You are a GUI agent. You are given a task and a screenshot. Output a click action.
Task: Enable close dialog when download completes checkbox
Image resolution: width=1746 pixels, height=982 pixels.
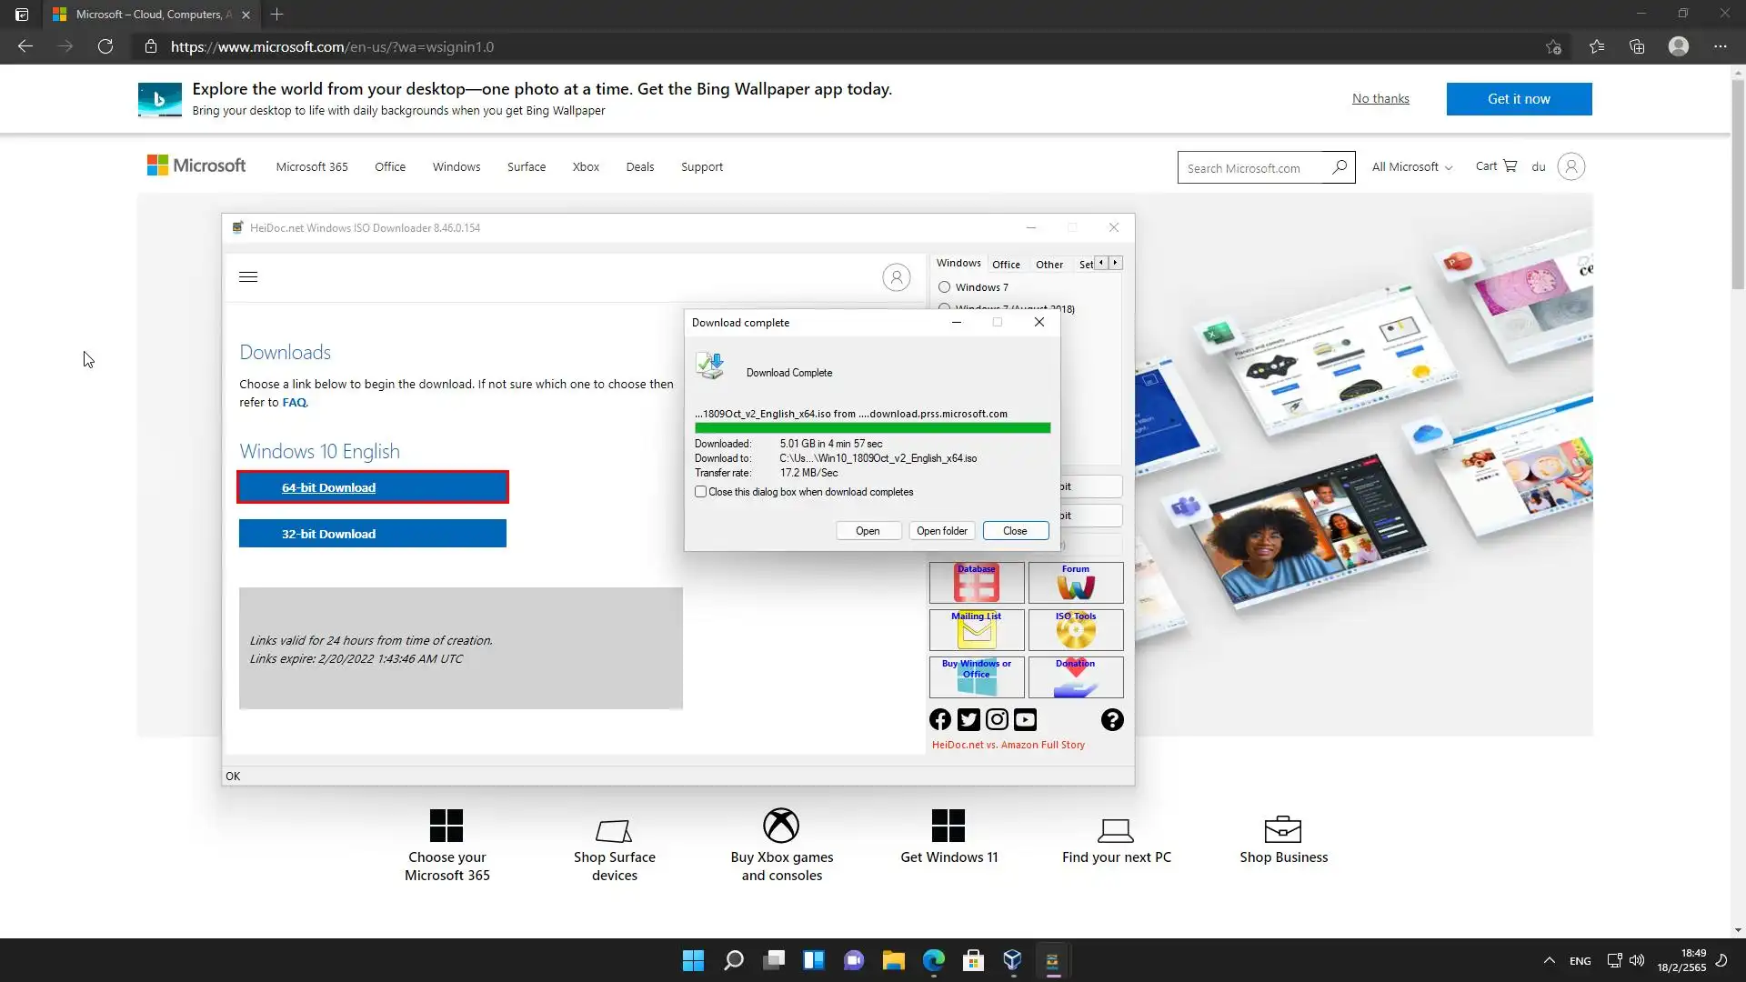701,492
